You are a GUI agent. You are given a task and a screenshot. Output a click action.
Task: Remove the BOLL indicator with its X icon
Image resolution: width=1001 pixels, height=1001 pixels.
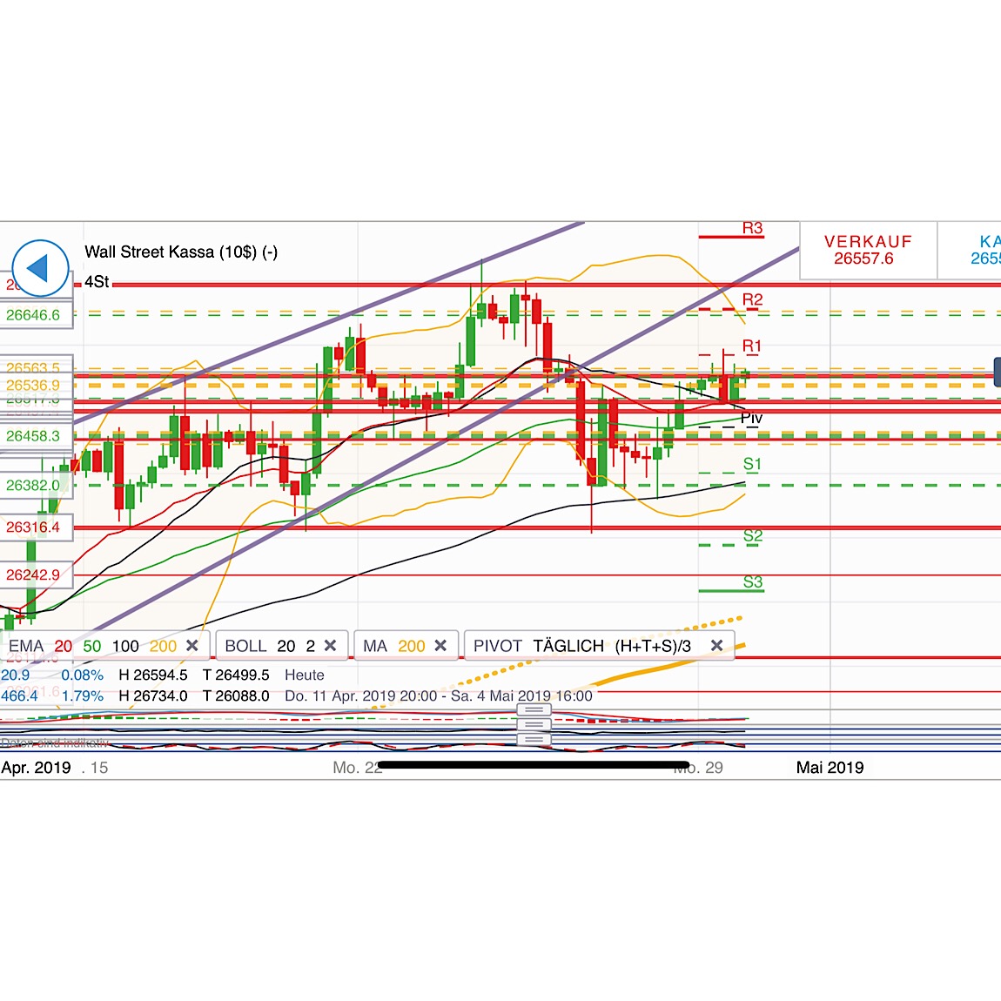[331, 645]
